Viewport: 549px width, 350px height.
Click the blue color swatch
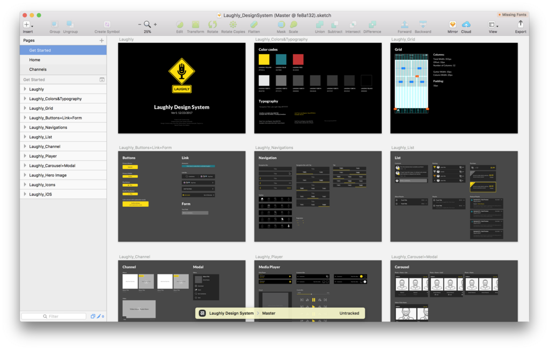pos(281,59)
